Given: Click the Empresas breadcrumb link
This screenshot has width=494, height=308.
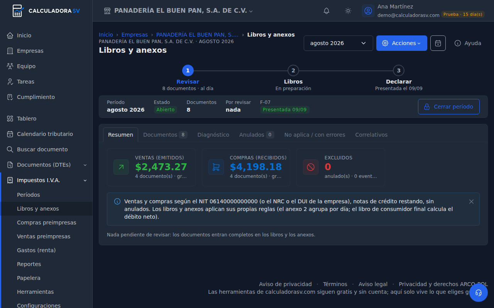Looking at the screenshot, I should pyautogui.click(x=134, y=35).
